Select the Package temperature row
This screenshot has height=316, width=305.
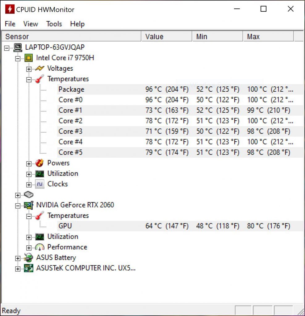[x=180, y=89]
